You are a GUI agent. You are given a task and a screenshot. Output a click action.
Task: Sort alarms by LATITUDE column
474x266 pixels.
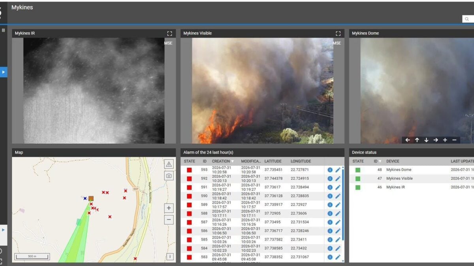pyautogui.click(x=273, y=161)
